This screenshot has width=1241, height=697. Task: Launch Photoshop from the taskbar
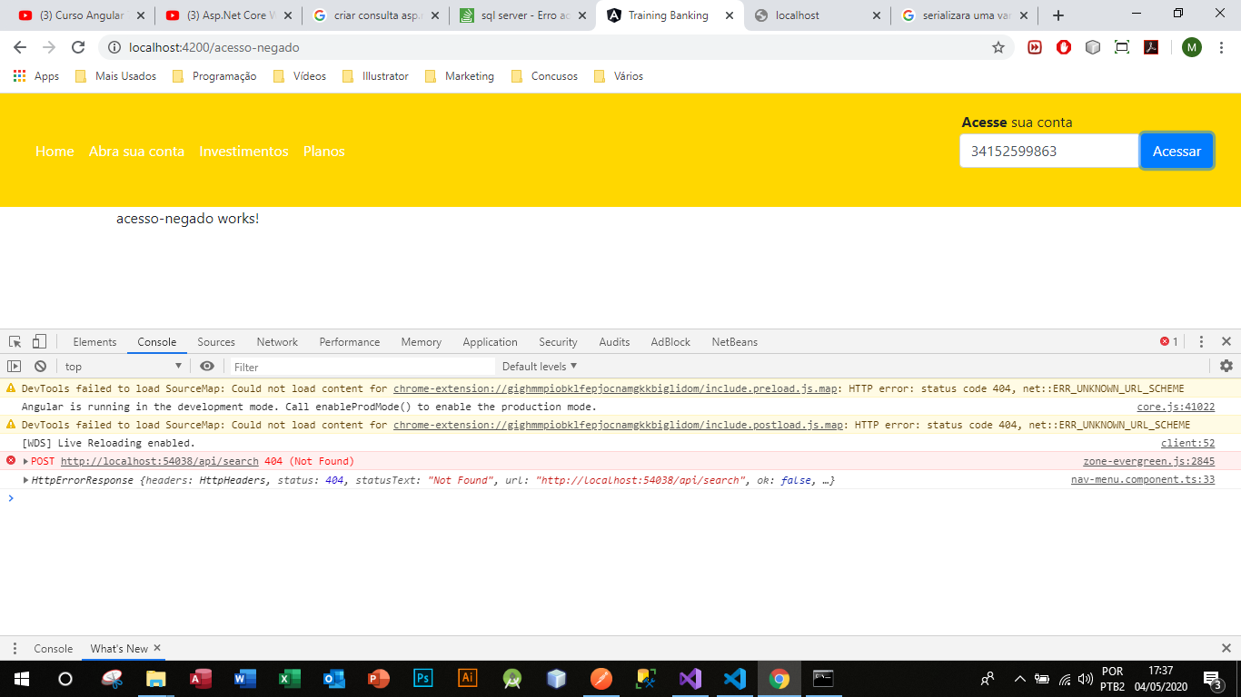423,679
